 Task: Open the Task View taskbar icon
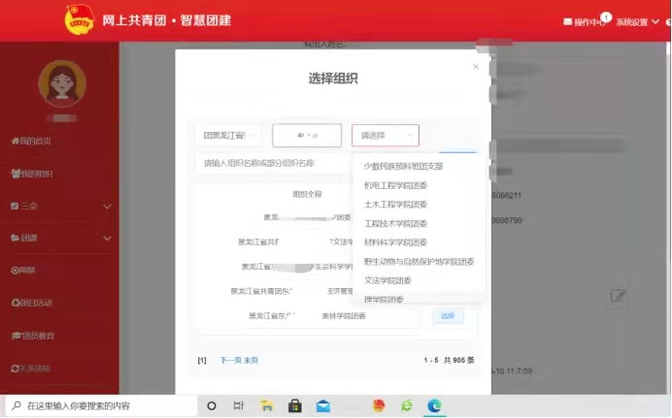tap(236, 405)
